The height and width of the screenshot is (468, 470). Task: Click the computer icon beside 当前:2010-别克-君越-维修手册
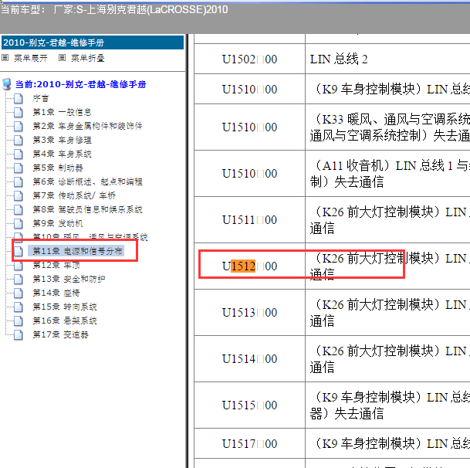7,84
